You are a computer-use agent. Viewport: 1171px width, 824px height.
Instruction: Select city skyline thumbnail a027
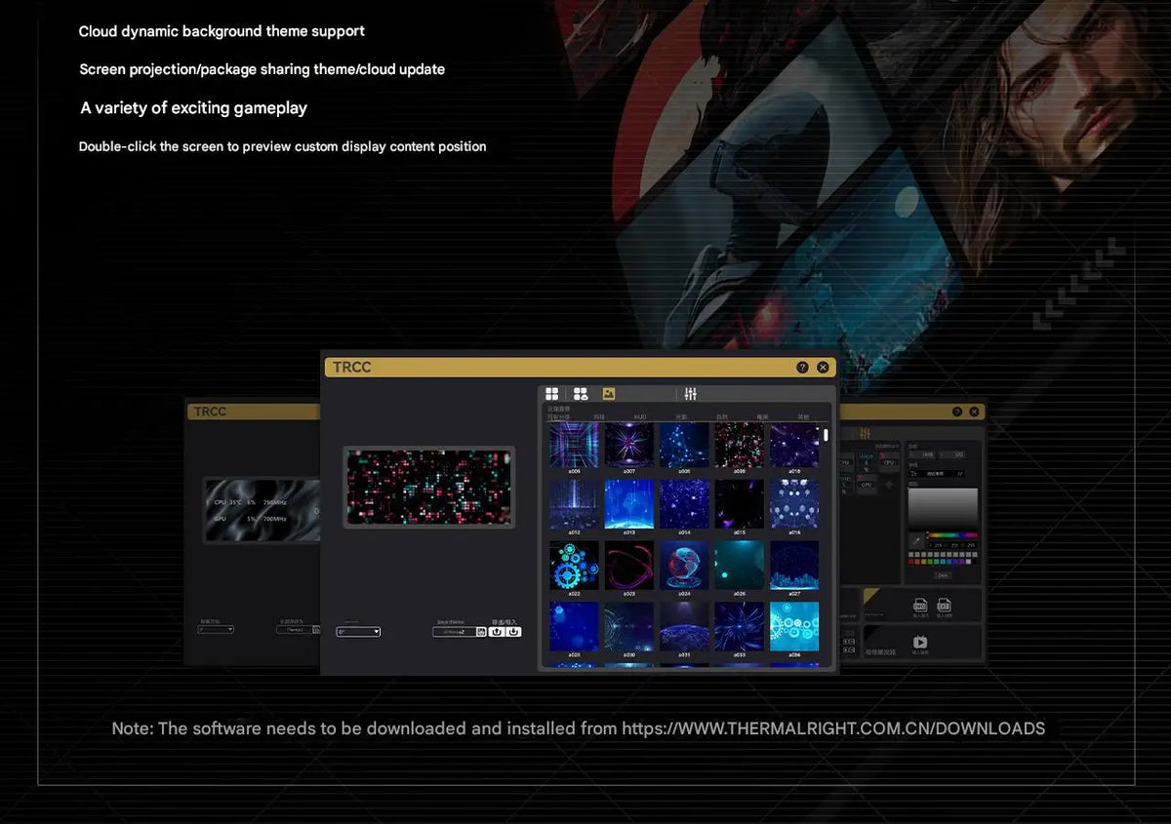794,566
